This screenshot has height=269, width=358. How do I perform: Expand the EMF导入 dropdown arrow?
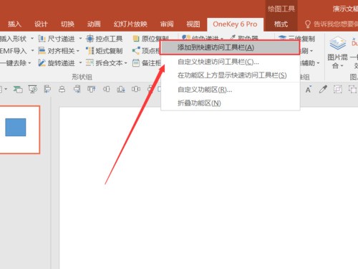coord(32,51)
